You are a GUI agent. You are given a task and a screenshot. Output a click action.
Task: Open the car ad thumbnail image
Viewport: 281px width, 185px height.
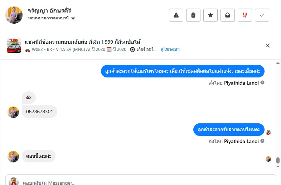[x=14, y=46]
